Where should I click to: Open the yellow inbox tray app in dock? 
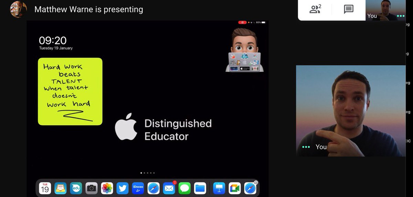(60, 188)
